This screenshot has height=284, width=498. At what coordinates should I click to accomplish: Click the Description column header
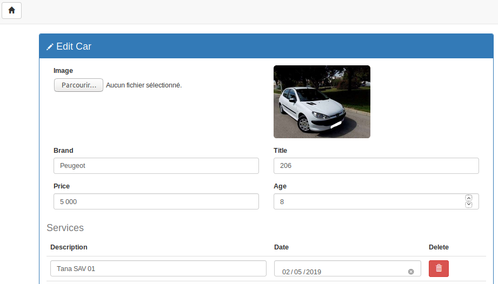pos(69,247)
